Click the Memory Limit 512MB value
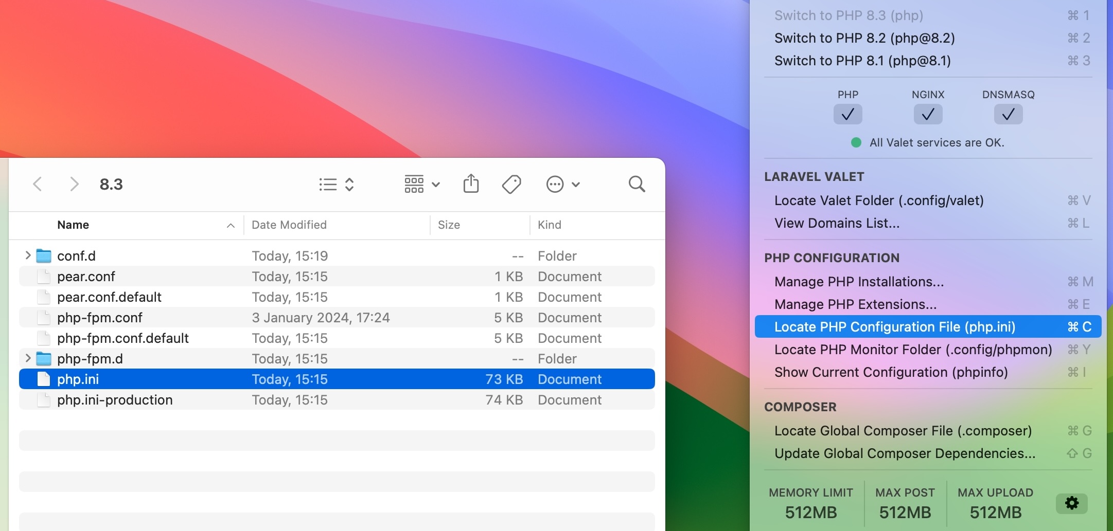Screen dimensions: 1113x531 click(811, 512)
